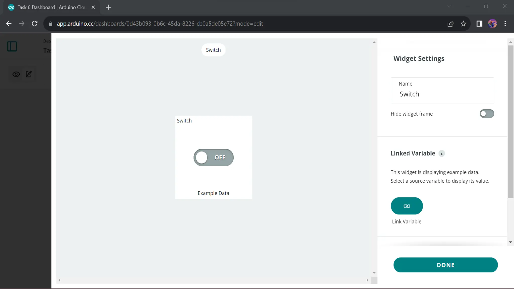Click the sidebar panel toggle icon

(x=12, y=46)
